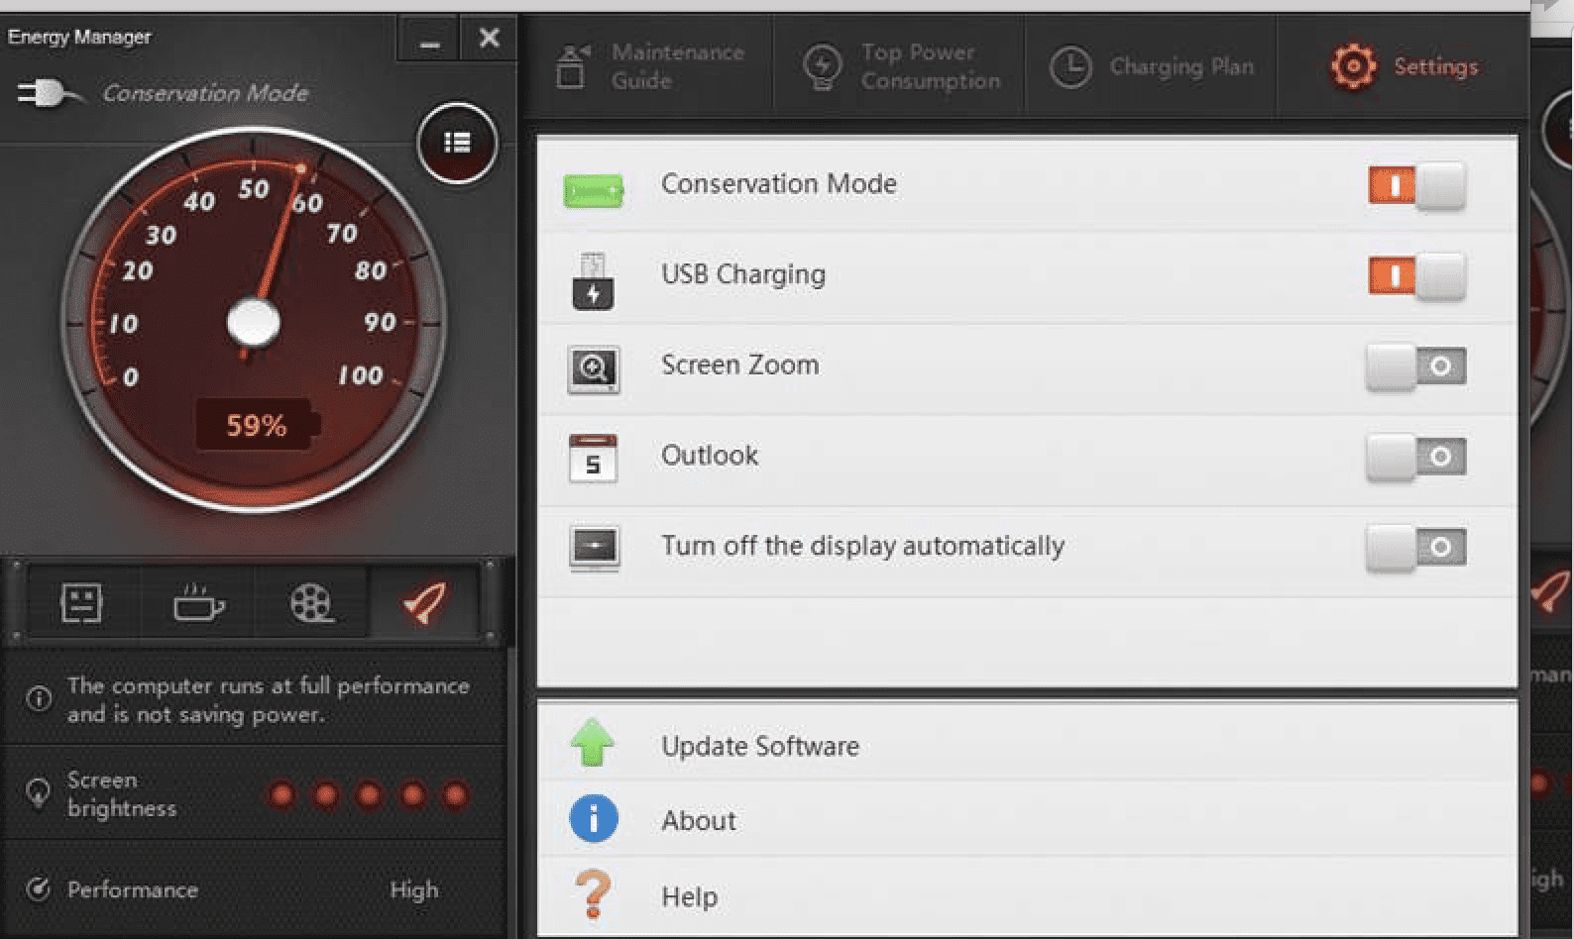Click the blue About info icon

pyautogui.click(x=594, y=819)
